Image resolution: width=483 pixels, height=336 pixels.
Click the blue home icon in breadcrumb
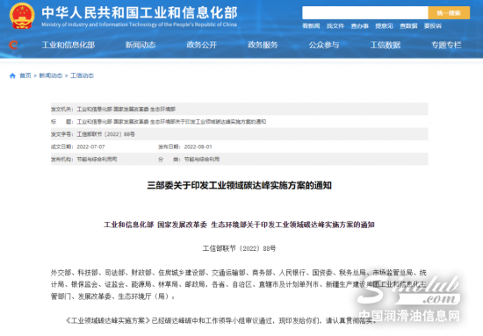pos(12,75)
